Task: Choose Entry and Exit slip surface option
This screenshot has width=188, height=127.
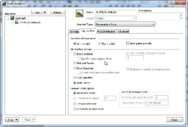Action: [75, 54]
